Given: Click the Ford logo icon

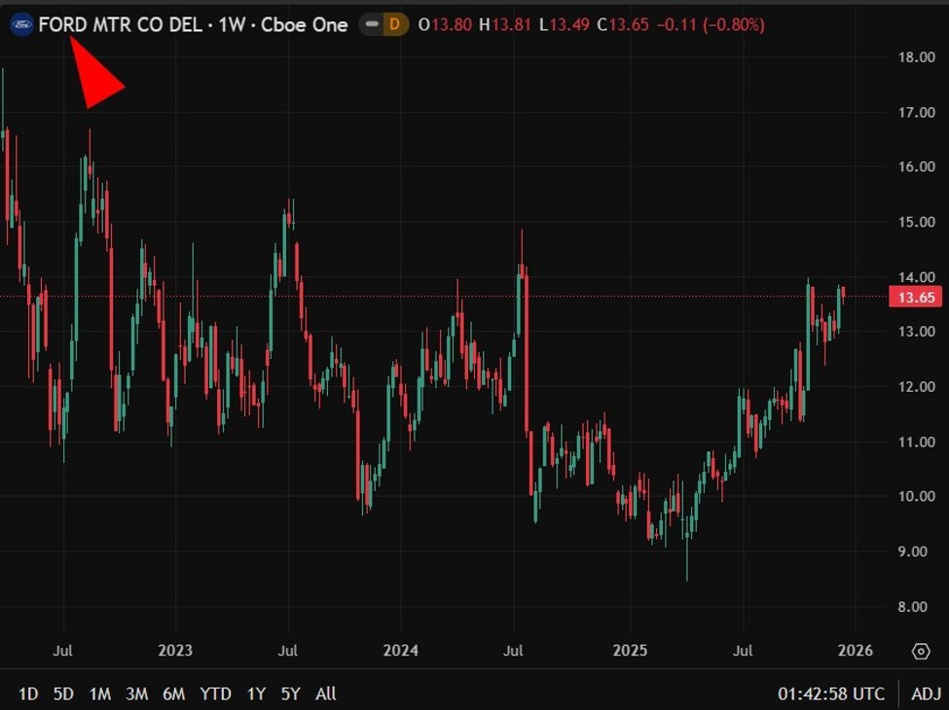Looking at the screenshot, I should [21, 25].
